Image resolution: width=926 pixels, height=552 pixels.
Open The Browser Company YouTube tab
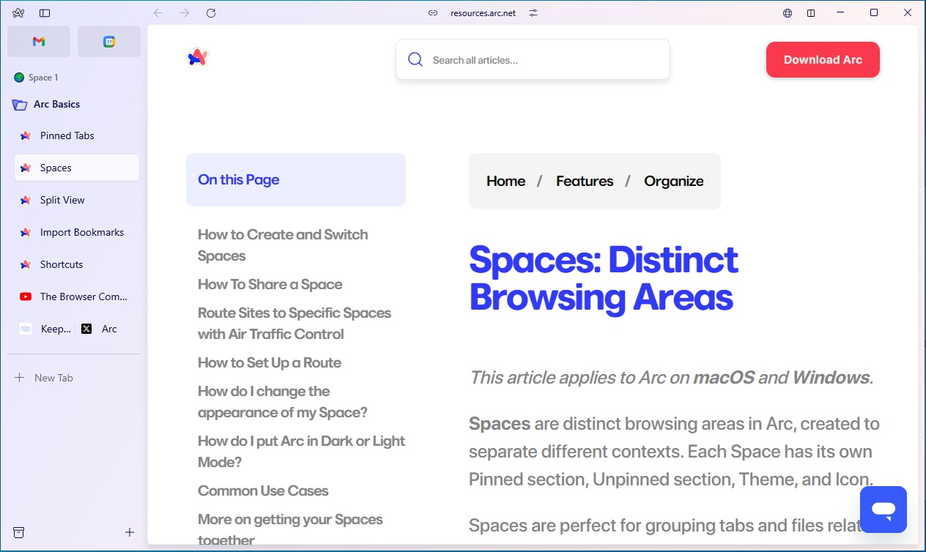[77, 296]
